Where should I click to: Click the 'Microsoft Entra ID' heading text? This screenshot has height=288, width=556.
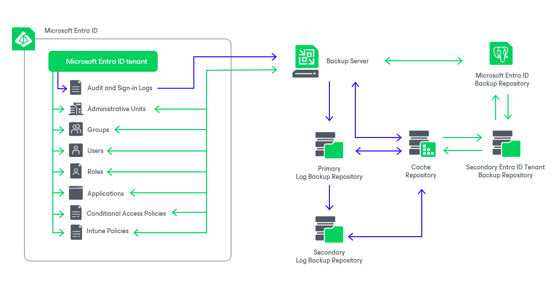point(71,31)
